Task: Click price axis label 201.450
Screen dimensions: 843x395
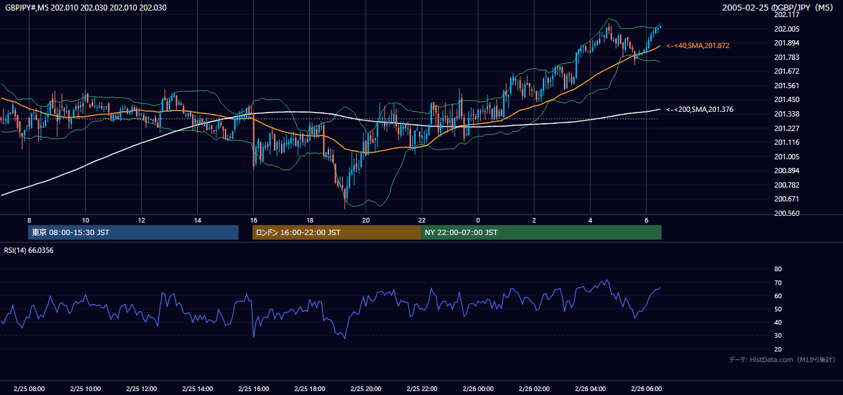Action: (x=787, y=99)
